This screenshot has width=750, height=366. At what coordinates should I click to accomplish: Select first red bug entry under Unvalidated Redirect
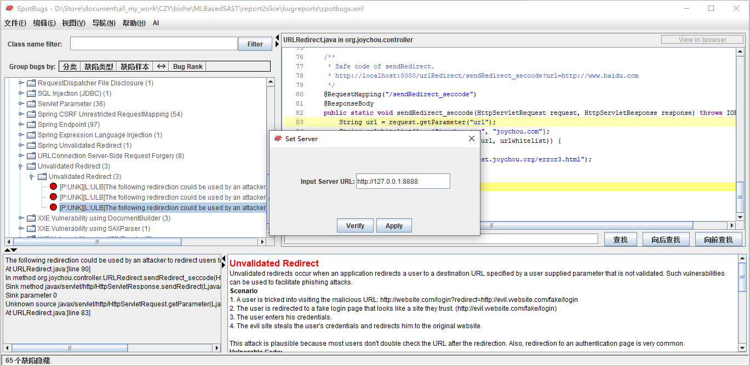tap(157, 187)
